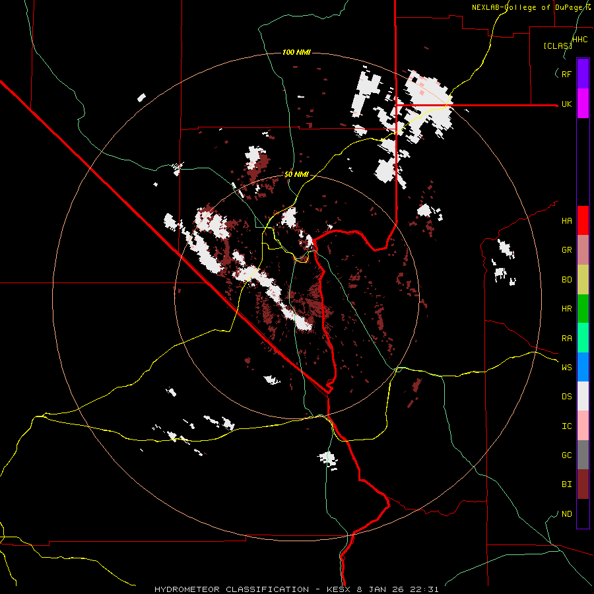Click the 100 NMI range ring label
This screenshot has height=594, width=594.
(x=296, y=52)
